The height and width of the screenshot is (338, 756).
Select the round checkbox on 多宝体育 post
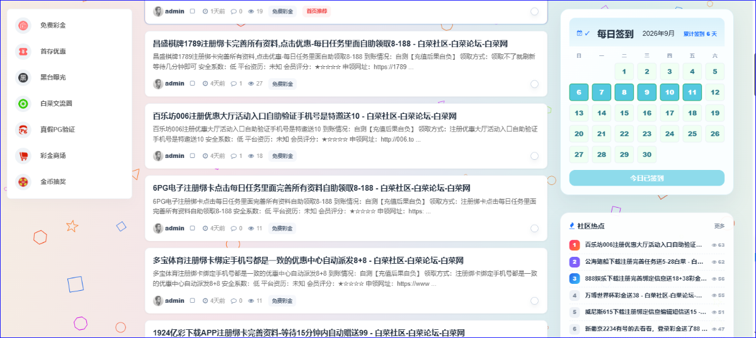[534, 301]
